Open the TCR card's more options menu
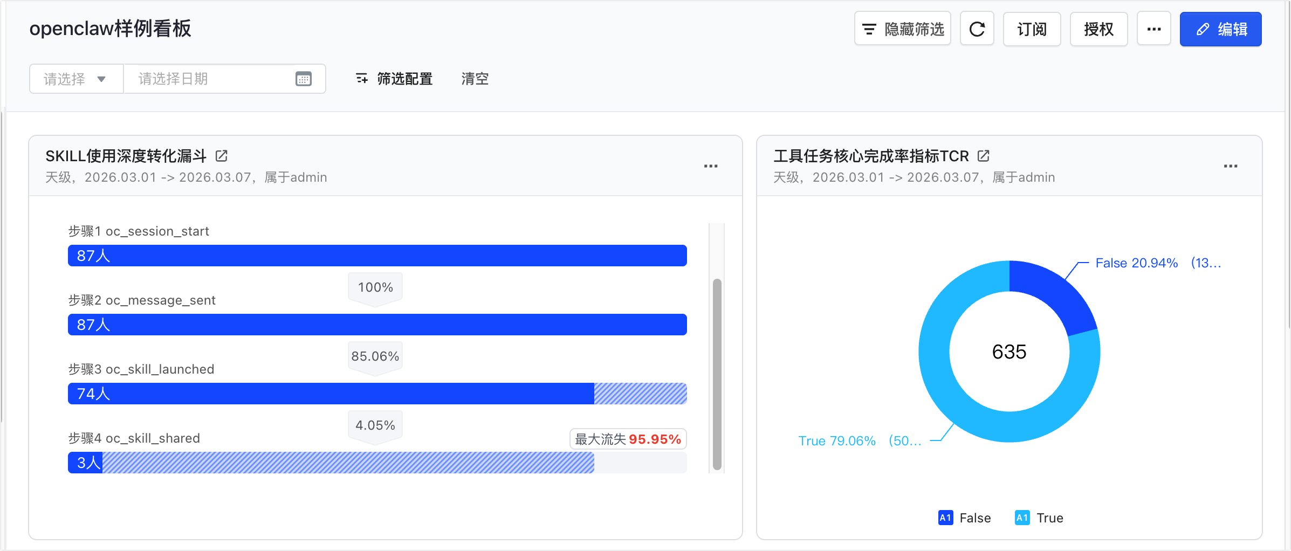The height and width of the screenshot is (551, 1291). pos(1231,166)
